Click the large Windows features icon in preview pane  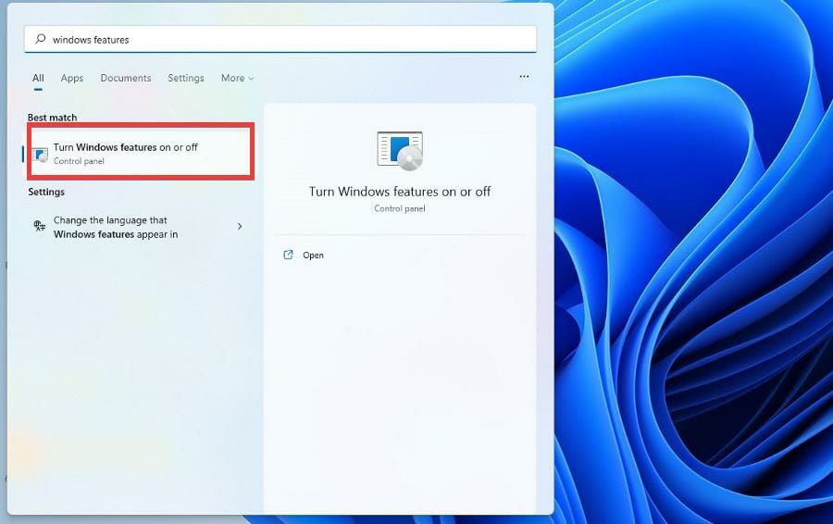click(x=400, y=150)
